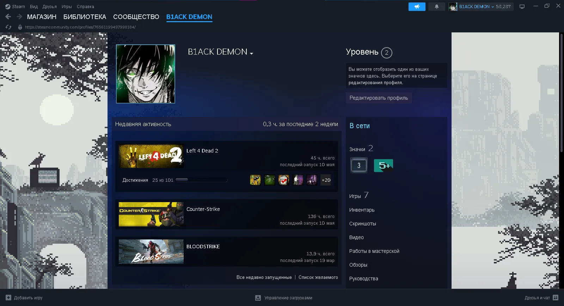Click the friends chat icon at bottom right

[556, 298]
